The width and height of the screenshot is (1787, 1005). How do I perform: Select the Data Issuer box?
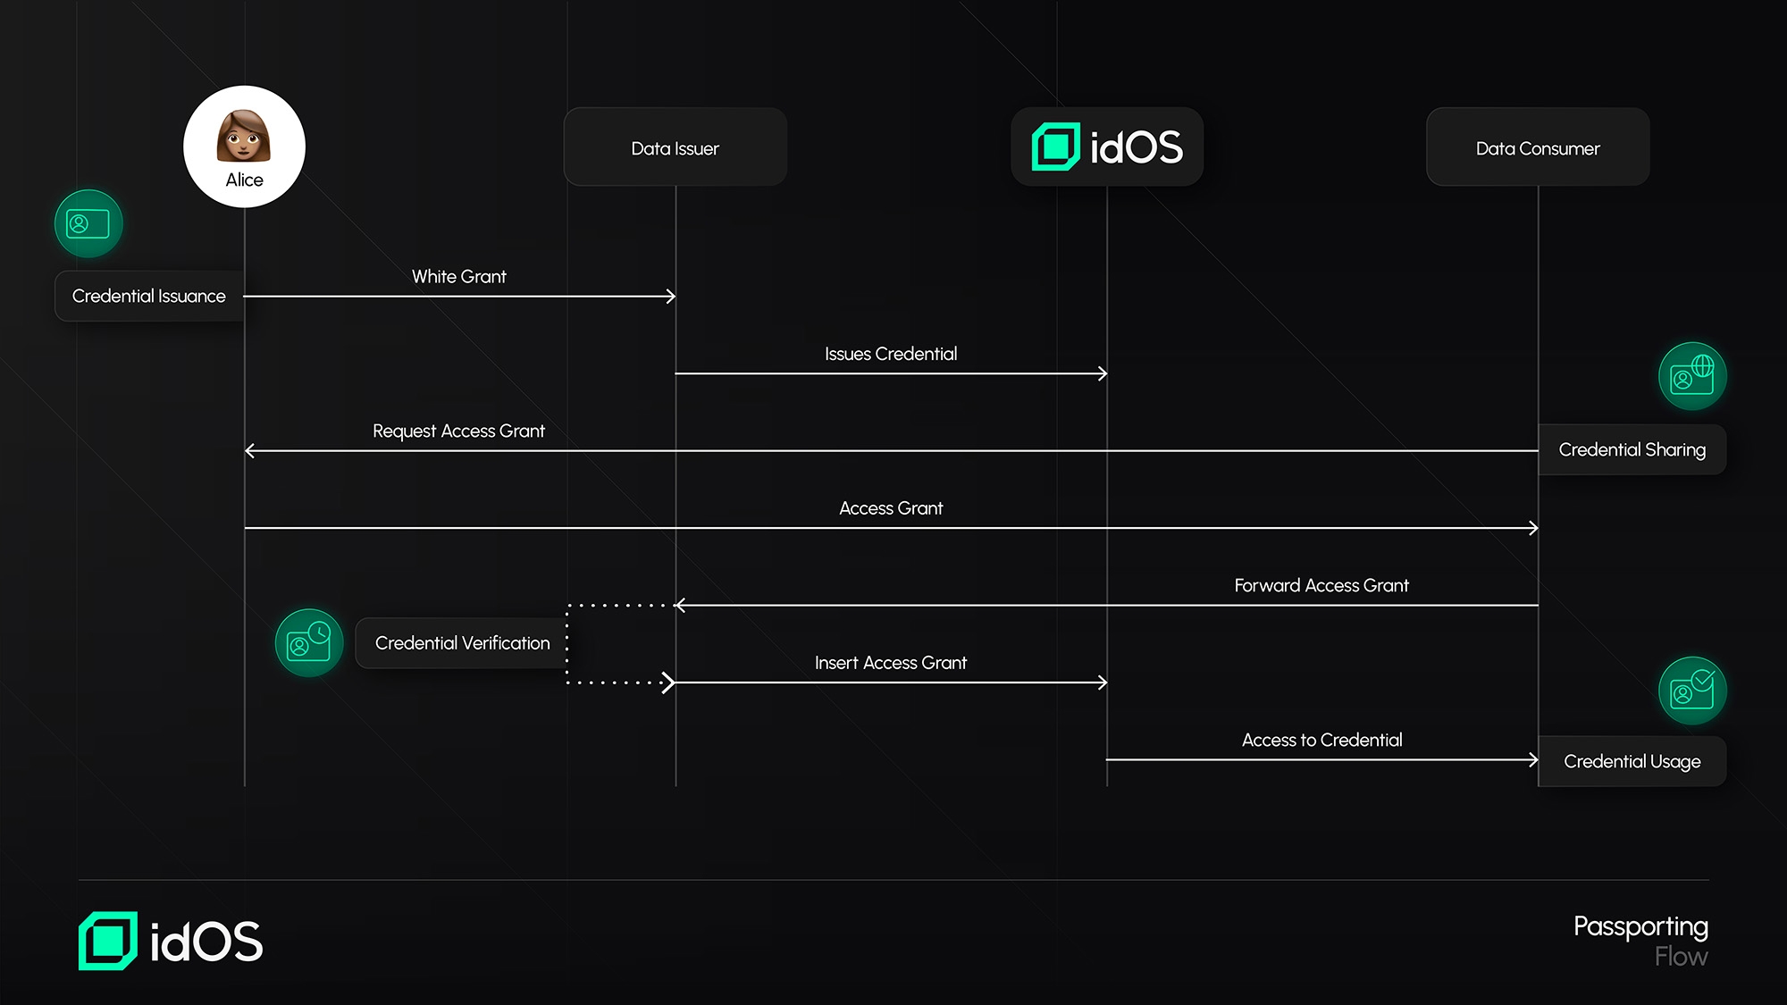(675, 147)
